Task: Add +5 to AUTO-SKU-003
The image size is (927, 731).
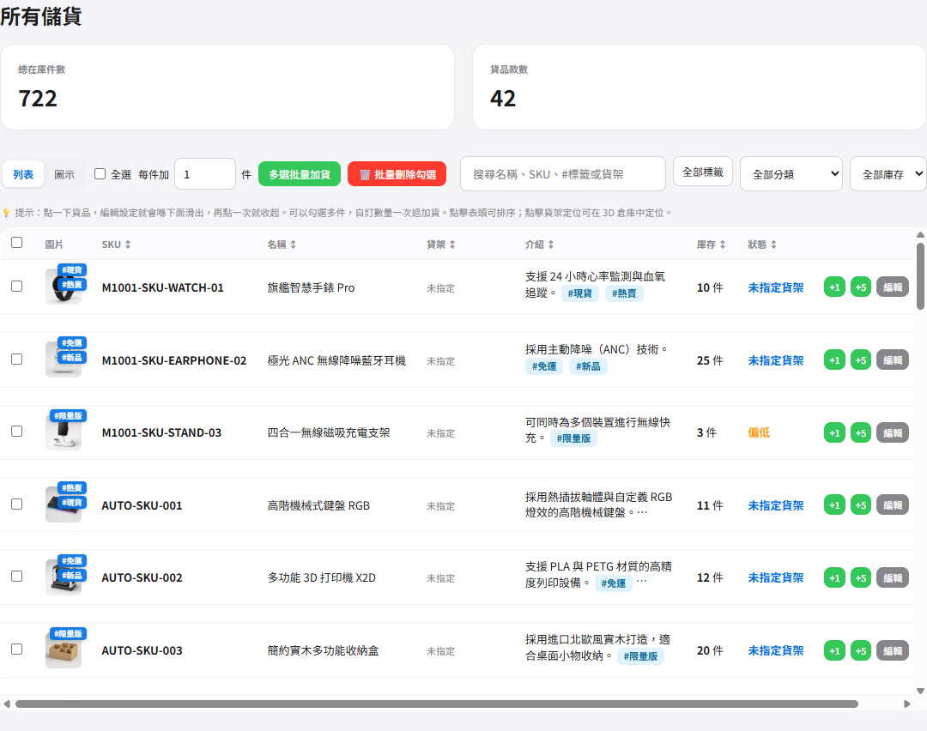Action: (x=861, y=650)
